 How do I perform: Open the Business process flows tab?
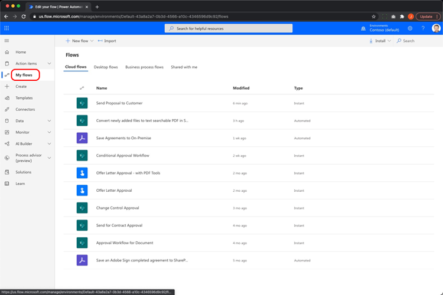point(144,67)
